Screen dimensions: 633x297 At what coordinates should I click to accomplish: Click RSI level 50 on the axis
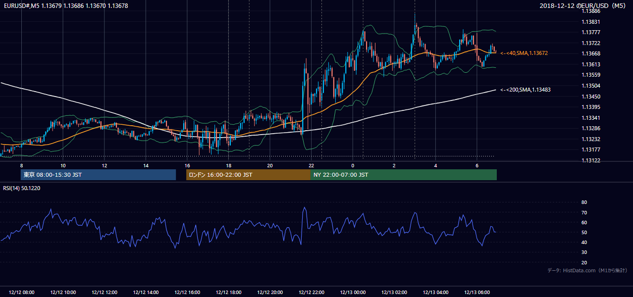pyautogui.click(x=584, y=232)
